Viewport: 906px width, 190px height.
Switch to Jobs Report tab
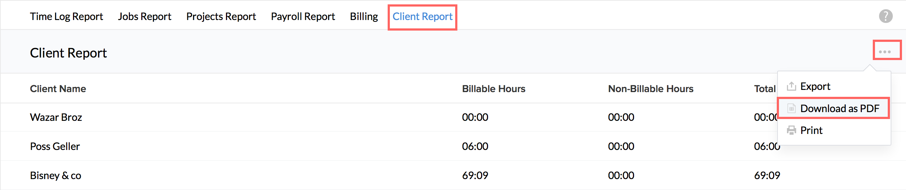click(145, 17)
